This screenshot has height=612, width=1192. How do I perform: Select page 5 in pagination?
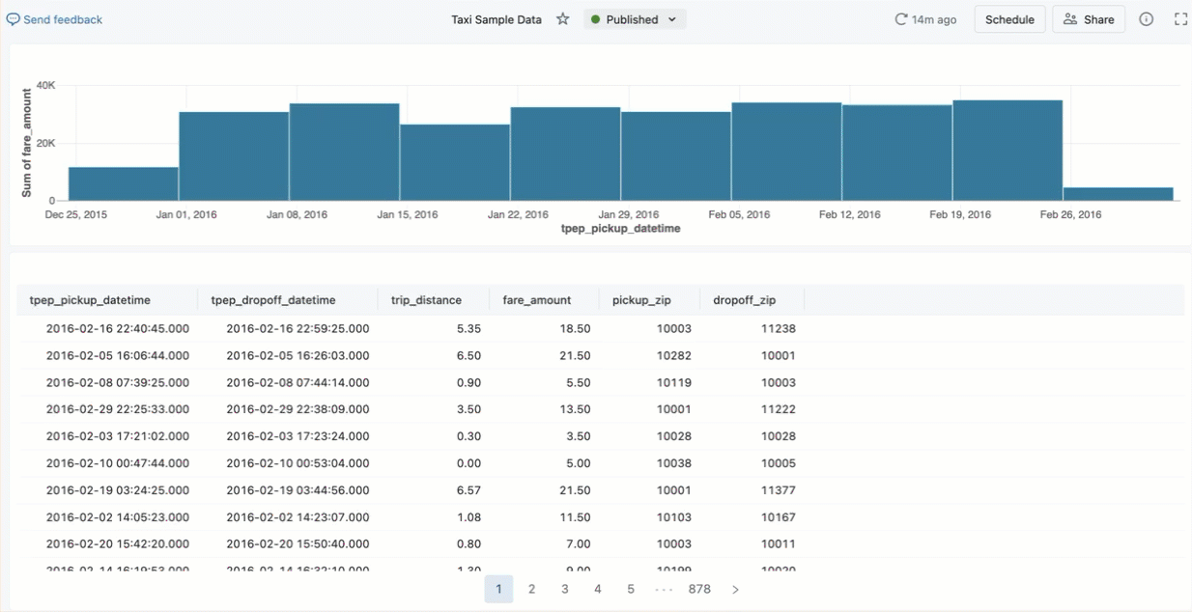[x=631, y=589]
